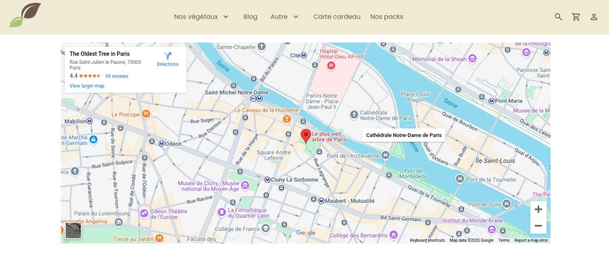This screenshot has height=258, width=609.
Task: Click View larger map link
Action: [87, 86]
